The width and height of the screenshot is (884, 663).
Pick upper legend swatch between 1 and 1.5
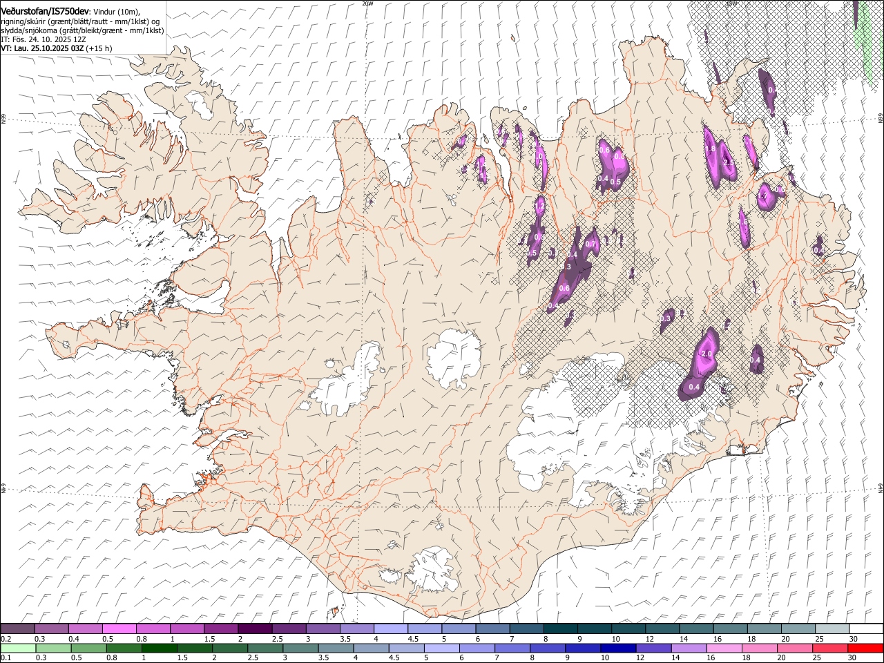pyautogui.click(x=187, y=628)
